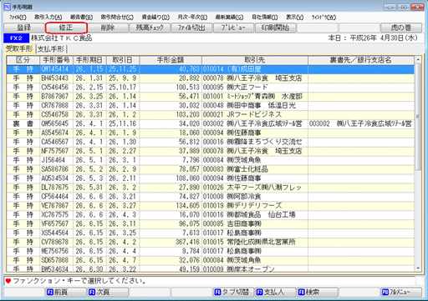The image size is (428, 301).
Task: Click the 削除 toolbar button
Action: [108, 28]
